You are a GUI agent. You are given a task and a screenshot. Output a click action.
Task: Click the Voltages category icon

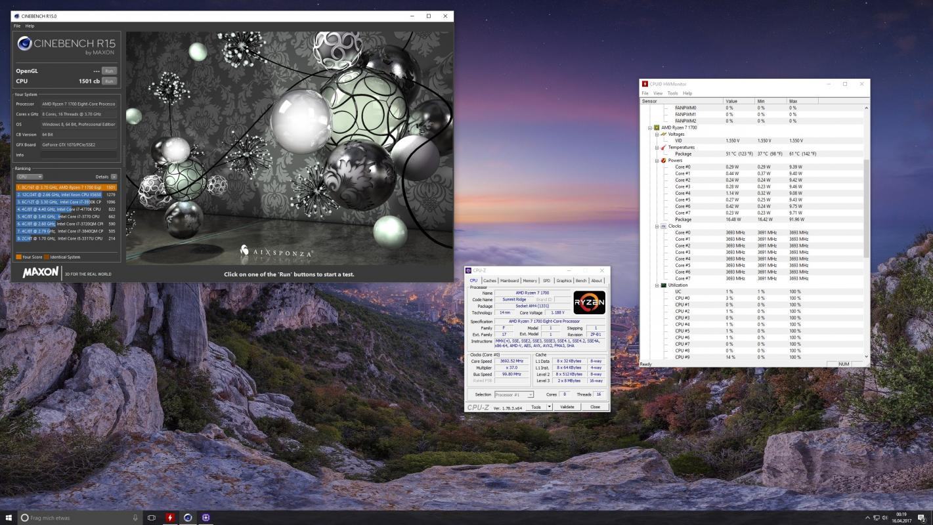[x=663, y=134]
